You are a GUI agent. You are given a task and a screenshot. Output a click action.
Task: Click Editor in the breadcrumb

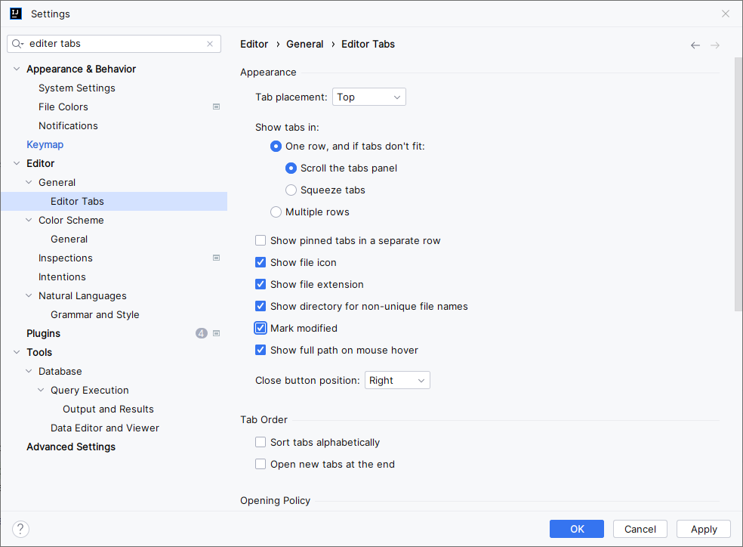click(x=254, y=44)
